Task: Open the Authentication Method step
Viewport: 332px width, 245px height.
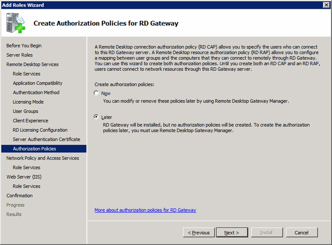Action: point(36,93)
